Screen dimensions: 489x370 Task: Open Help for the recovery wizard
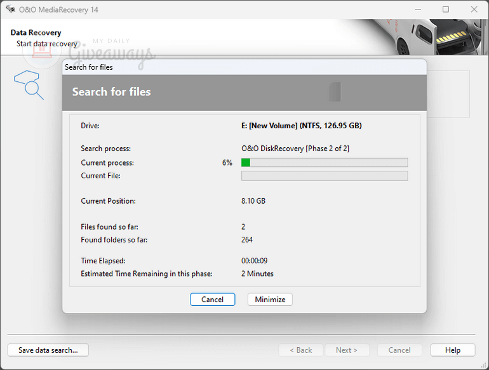[x=453, y=350]
